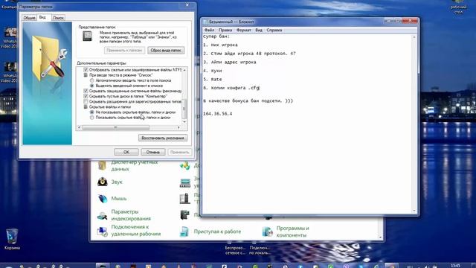Click the mouse icon beside Мышь
The width and height of the screenshot is (476, 268).
(103, 199)
